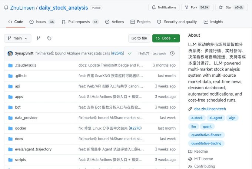The image size is (252, 169).
Task: Select the quant topic tag
Action: tap(207, 126)
